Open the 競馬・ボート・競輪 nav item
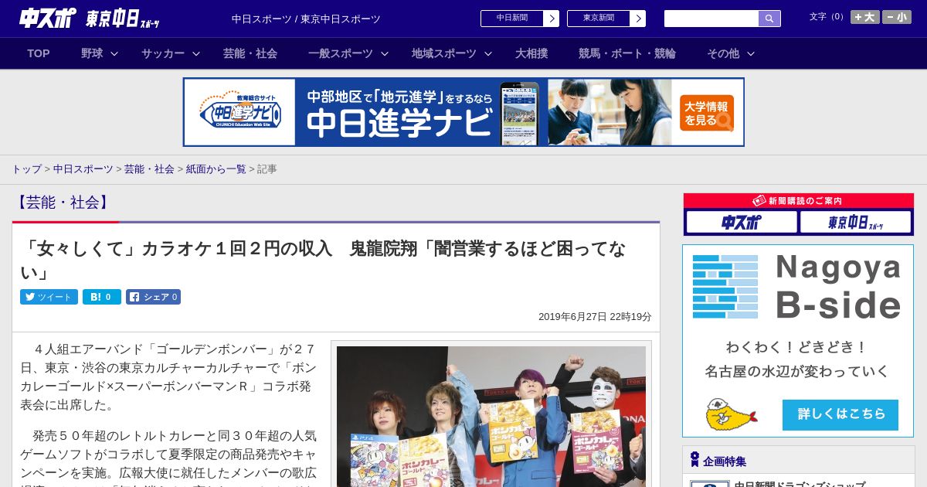 pyautogui.click(x=627, y=53)
